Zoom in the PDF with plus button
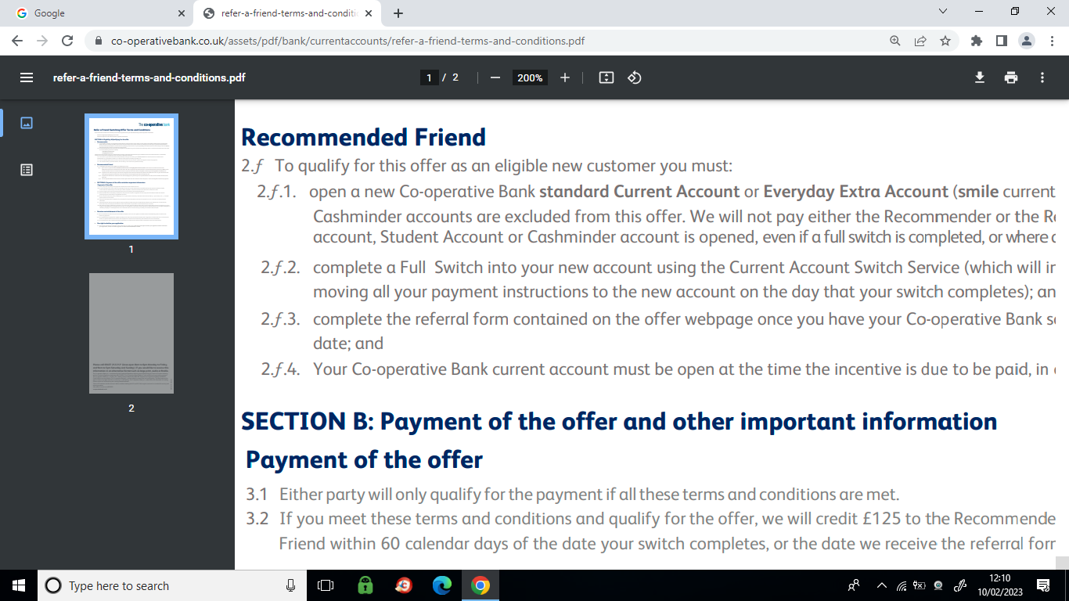This screenshot has height=601, width=1069. tap(565, 77)
